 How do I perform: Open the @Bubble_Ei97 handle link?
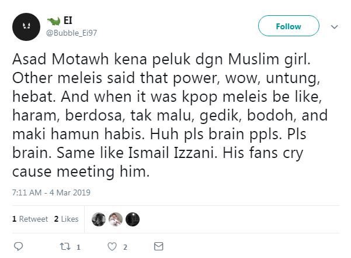(x=72, y=33)
